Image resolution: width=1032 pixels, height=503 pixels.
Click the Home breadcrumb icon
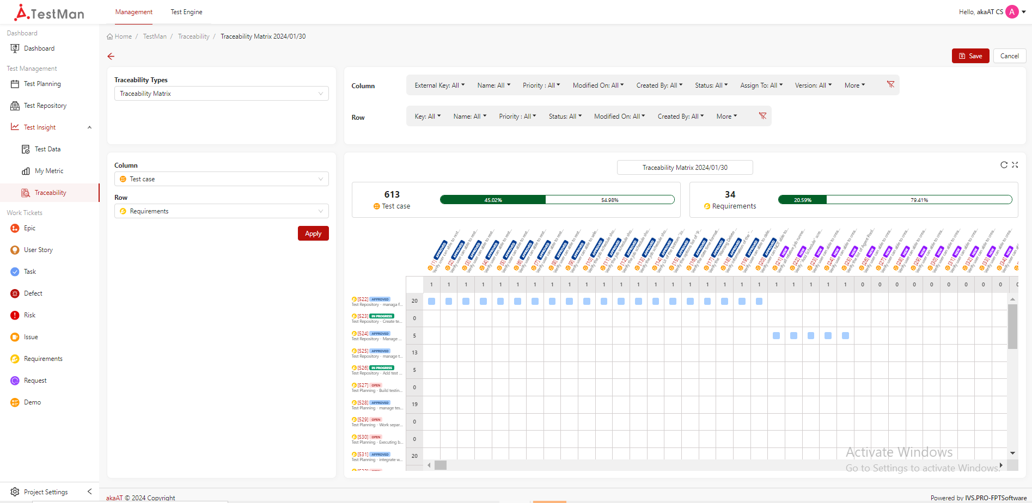[x=110, y=36]
